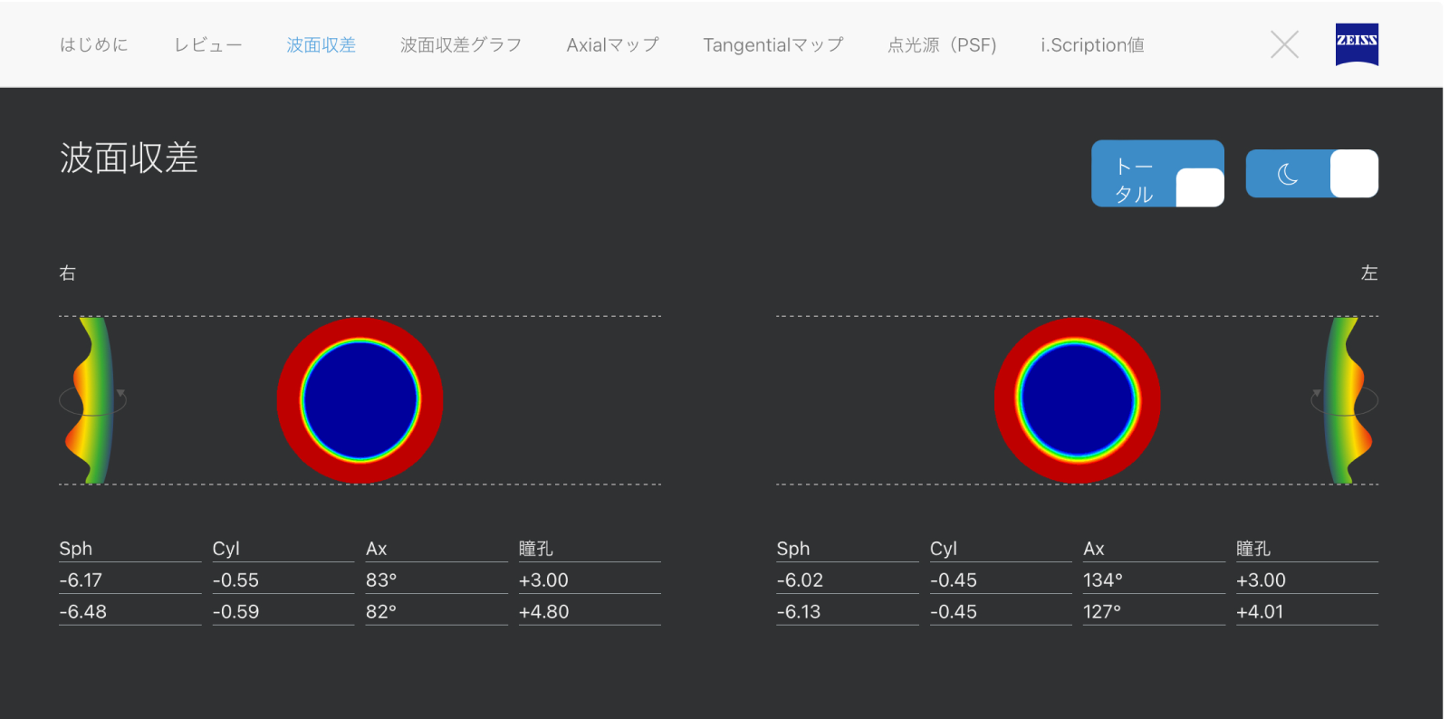Select right eye axis value 82°

point(381,611)
